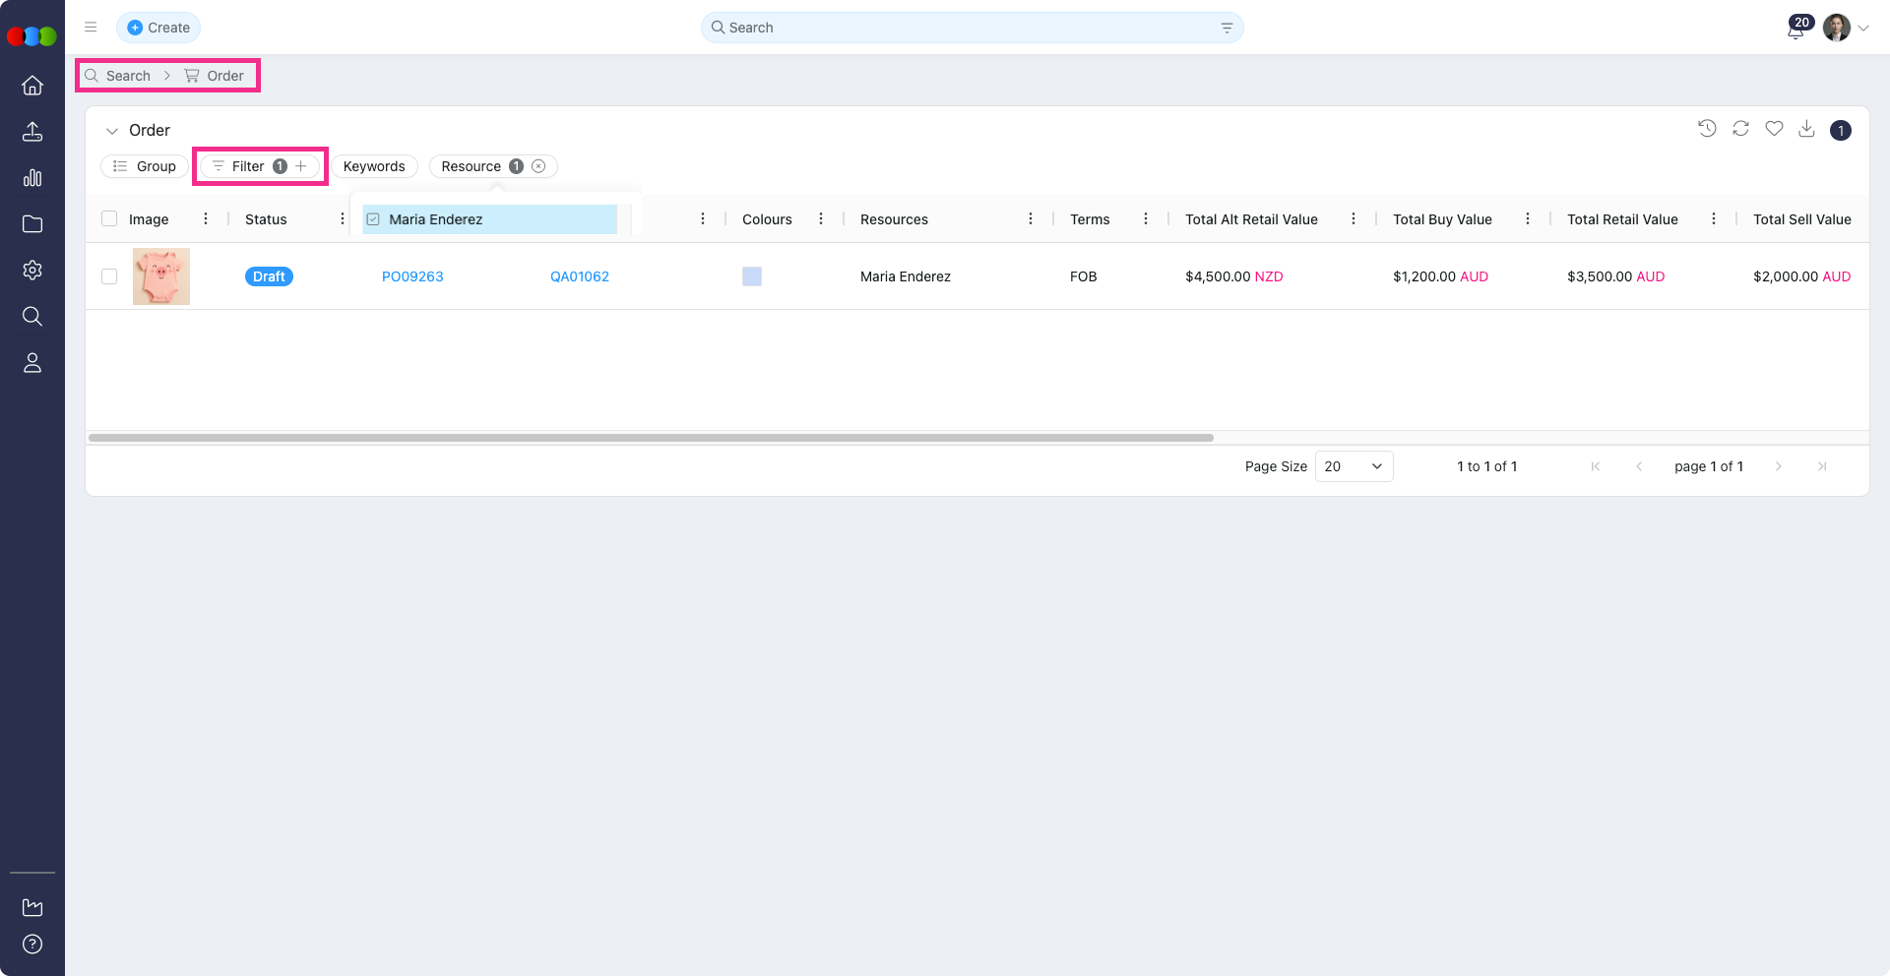This screenshot has width=1890, height=976.
Task: Open the Page Size dropdown
Action: pyautogui.click(x=1354, y=466)
